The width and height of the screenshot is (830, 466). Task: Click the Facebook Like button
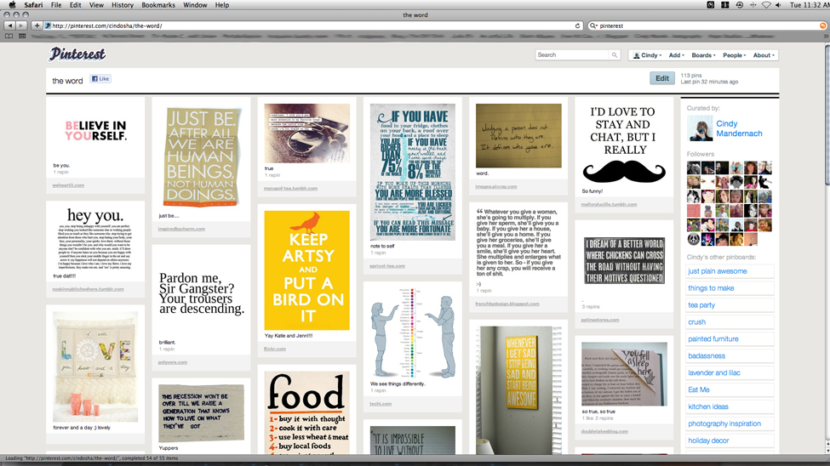click(x=100, y=79)
